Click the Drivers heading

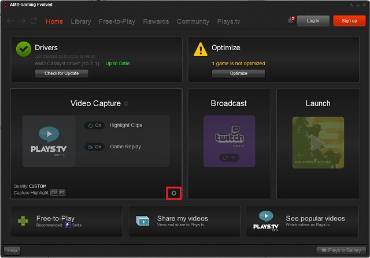(x=46, y=48)
